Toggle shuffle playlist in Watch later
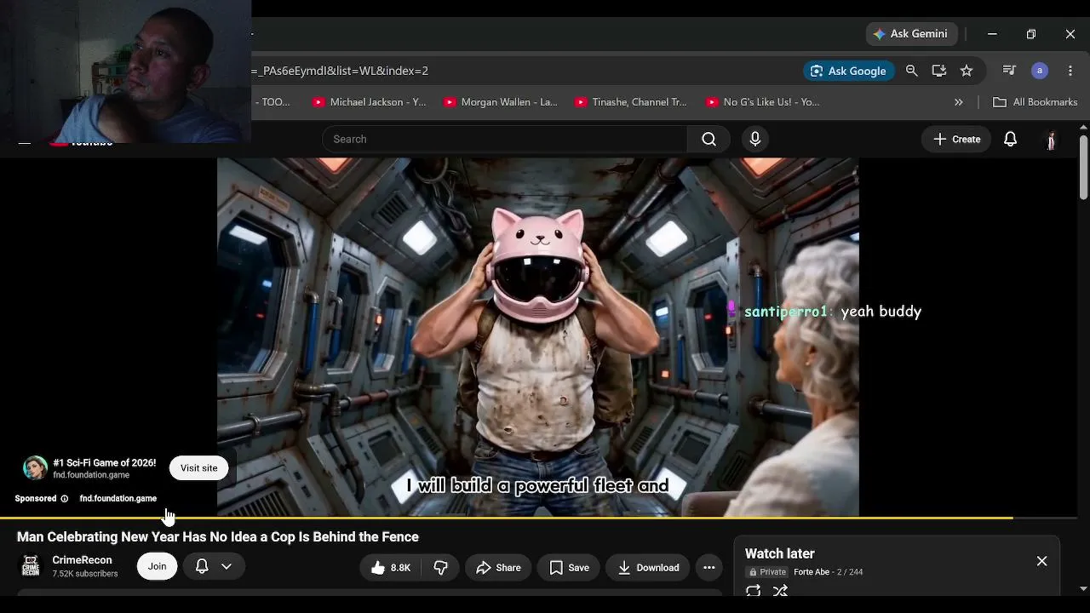The height and width of the screenshot is (613, 1090). pos(780,591)
